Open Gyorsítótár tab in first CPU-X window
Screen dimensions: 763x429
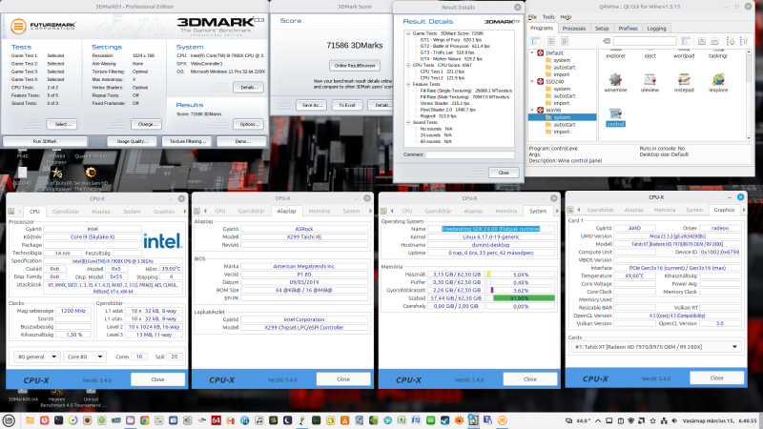tap(65, 212)
